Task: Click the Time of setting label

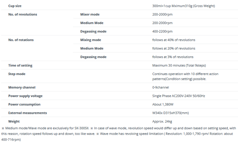Action: point(20,65)
